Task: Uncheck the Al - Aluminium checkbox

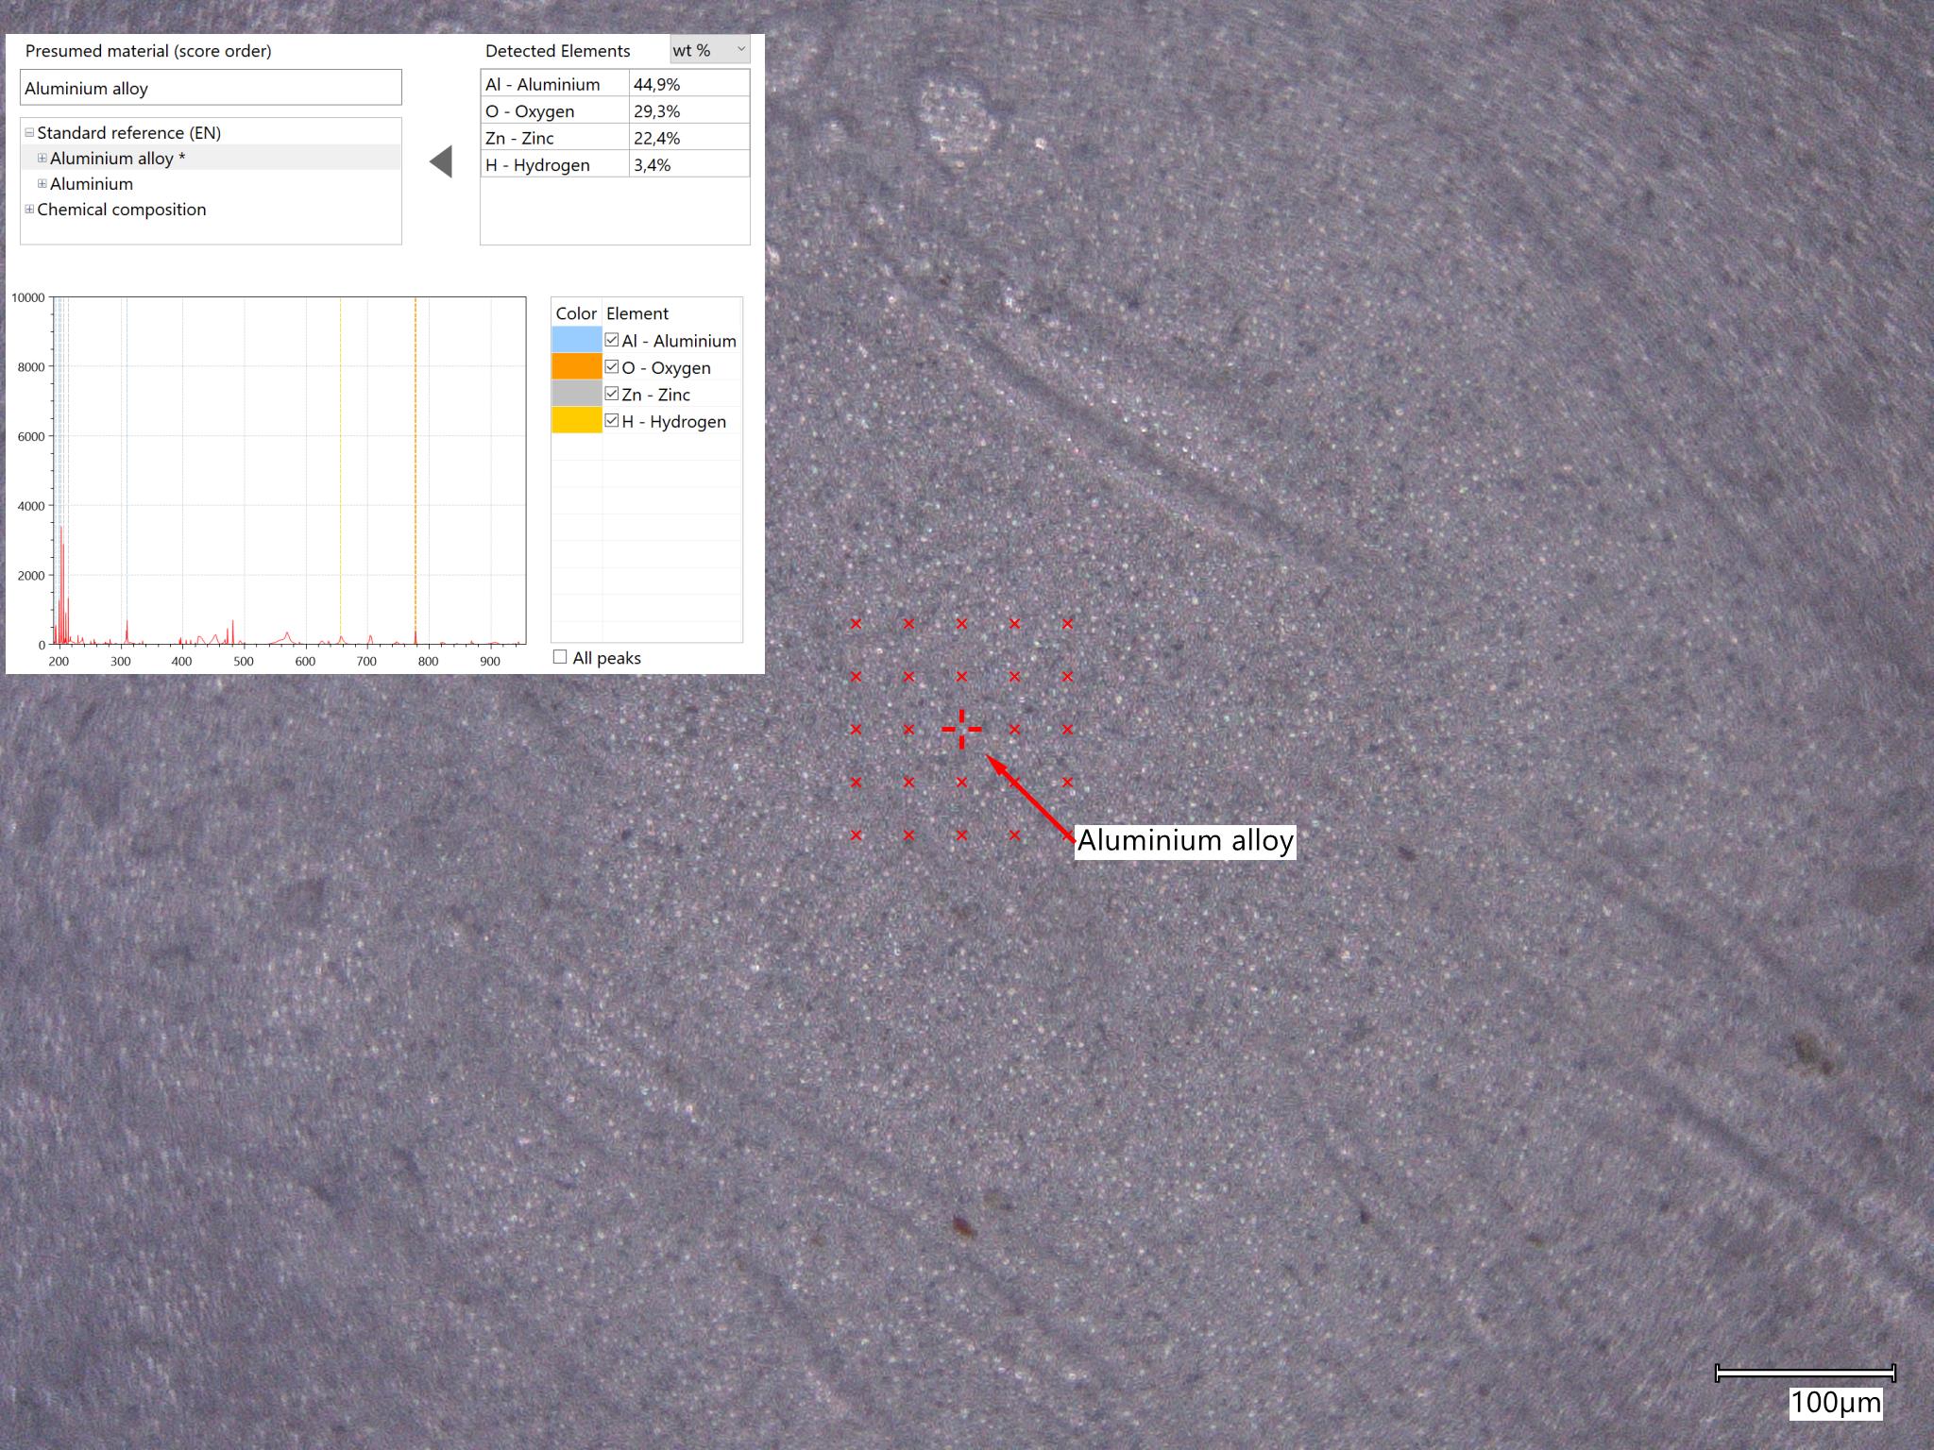Action: [x=612, y=340]
